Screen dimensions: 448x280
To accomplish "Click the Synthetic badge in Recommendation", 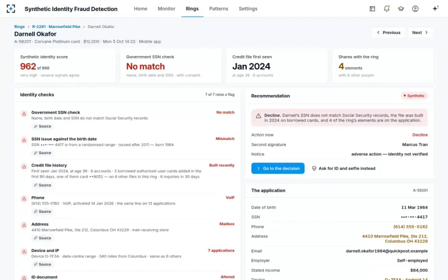I will 414,96.
